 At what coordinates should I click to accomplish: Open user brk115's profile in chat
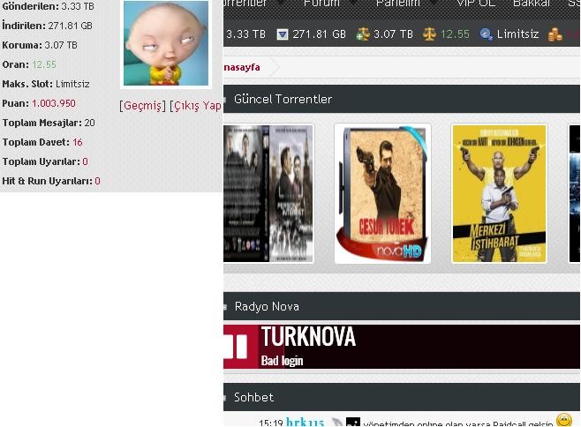pyautogui.click(x=305, y=422)
